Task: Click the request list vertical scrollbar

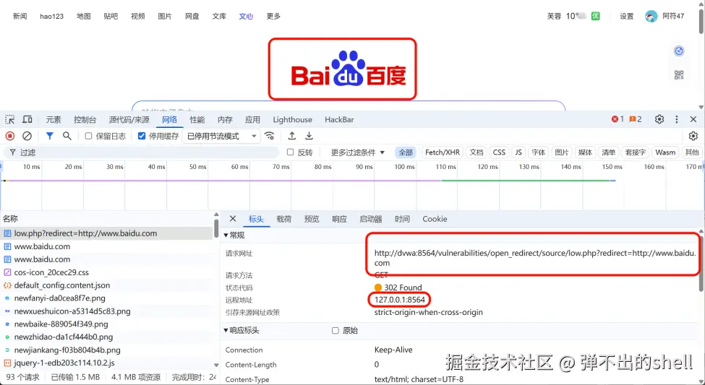Action: (x=216, y=228)
